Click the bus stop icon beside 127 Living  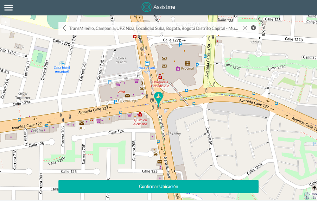(x=158, y=141)
